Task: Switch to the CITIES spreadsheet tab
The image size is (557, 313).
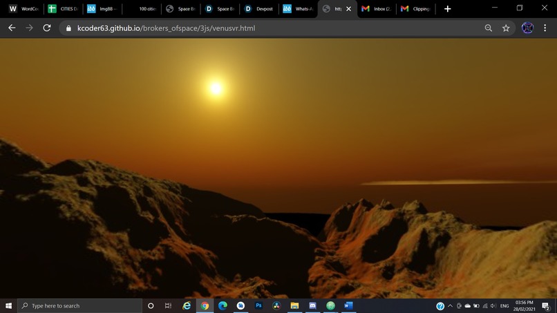Action: pyautogui.click(x=63, y=9)
